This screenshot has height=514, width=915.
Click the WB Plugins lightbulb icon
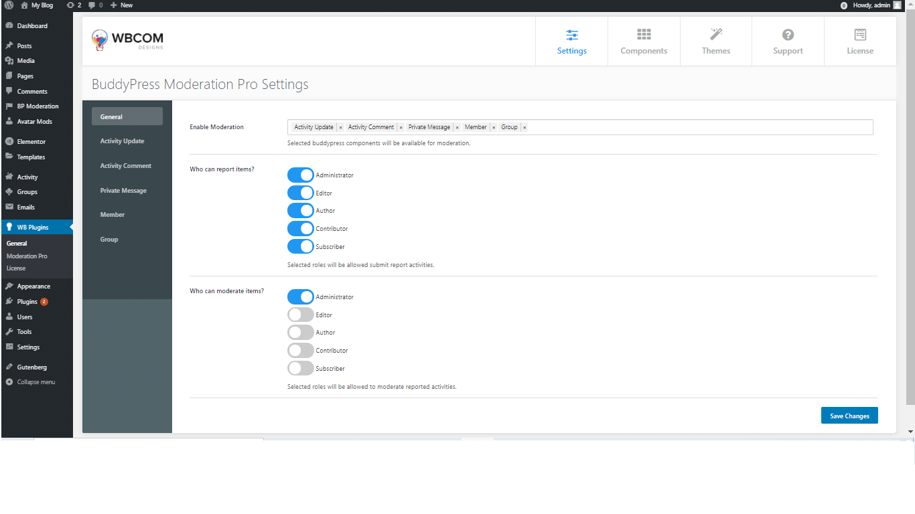tap(9, 227)
